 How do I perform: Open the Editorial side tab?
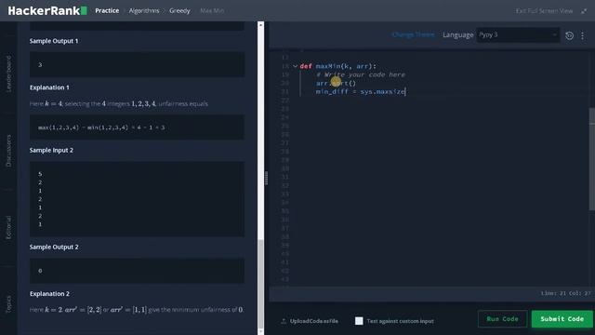[x=8, y=227]
